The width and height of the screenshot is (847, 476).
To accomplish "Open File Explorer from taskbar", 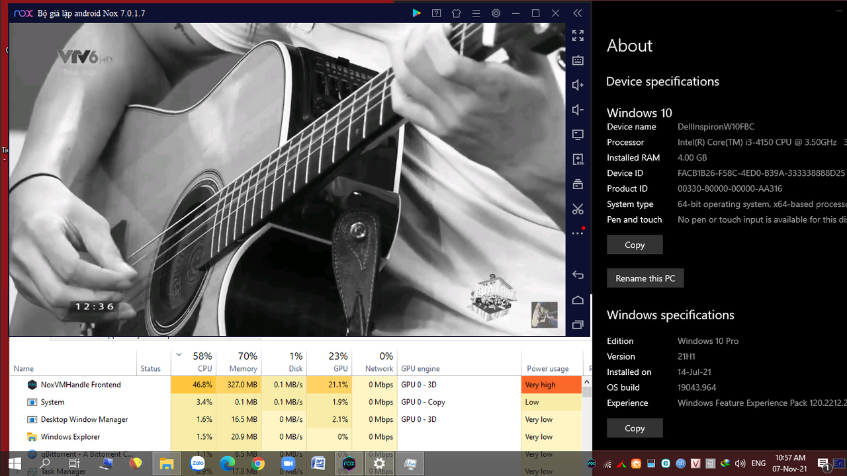I will point(166,463).
